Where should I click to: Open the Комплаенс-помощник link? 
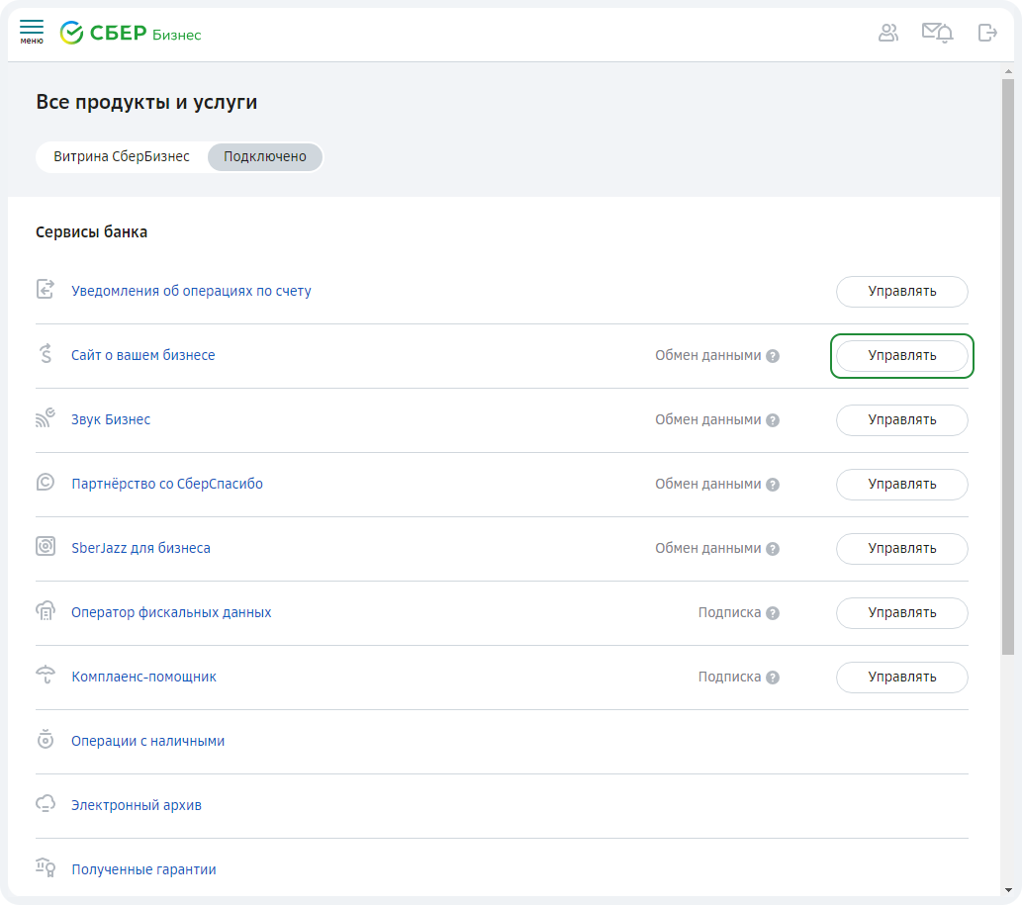144,677
